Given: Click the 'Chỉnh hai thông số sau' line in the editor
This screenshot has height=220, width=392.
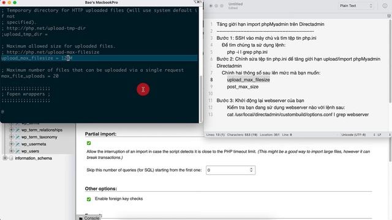Looking at the screenshot, I should (271, 73).
